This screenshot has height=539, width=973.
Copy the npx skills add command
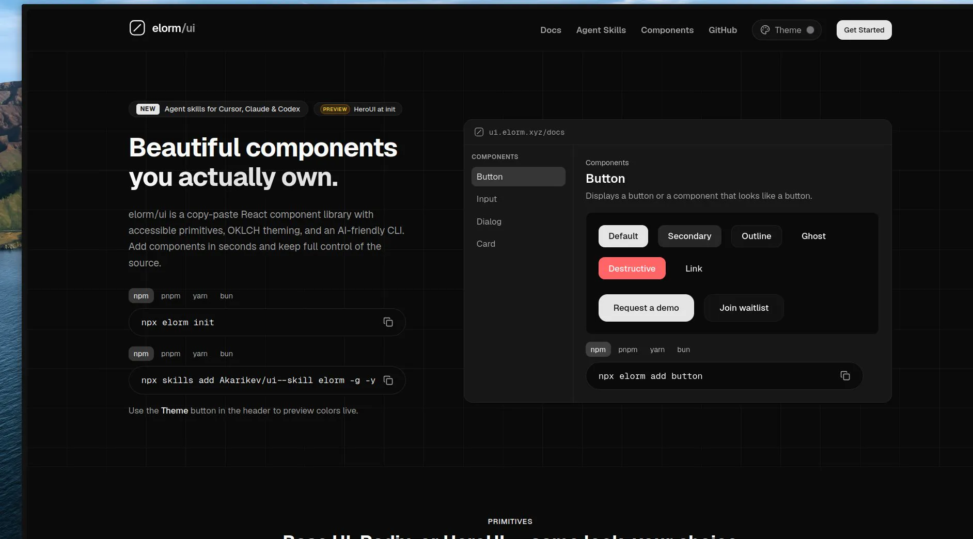(388, 381)
